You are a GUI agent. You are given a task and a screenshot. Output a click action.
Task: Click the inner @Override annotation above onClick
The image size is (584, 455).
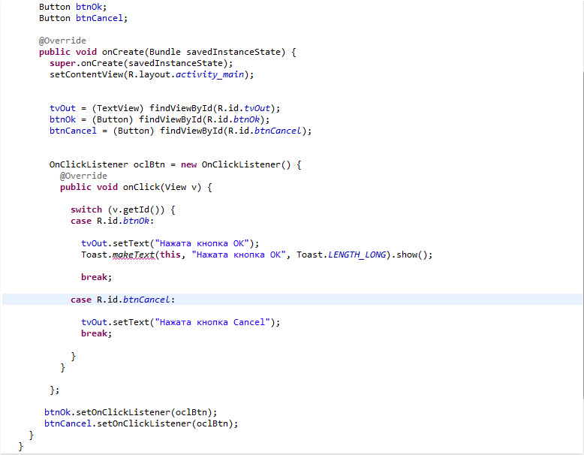pyautogui.click(x=83, y=176)
